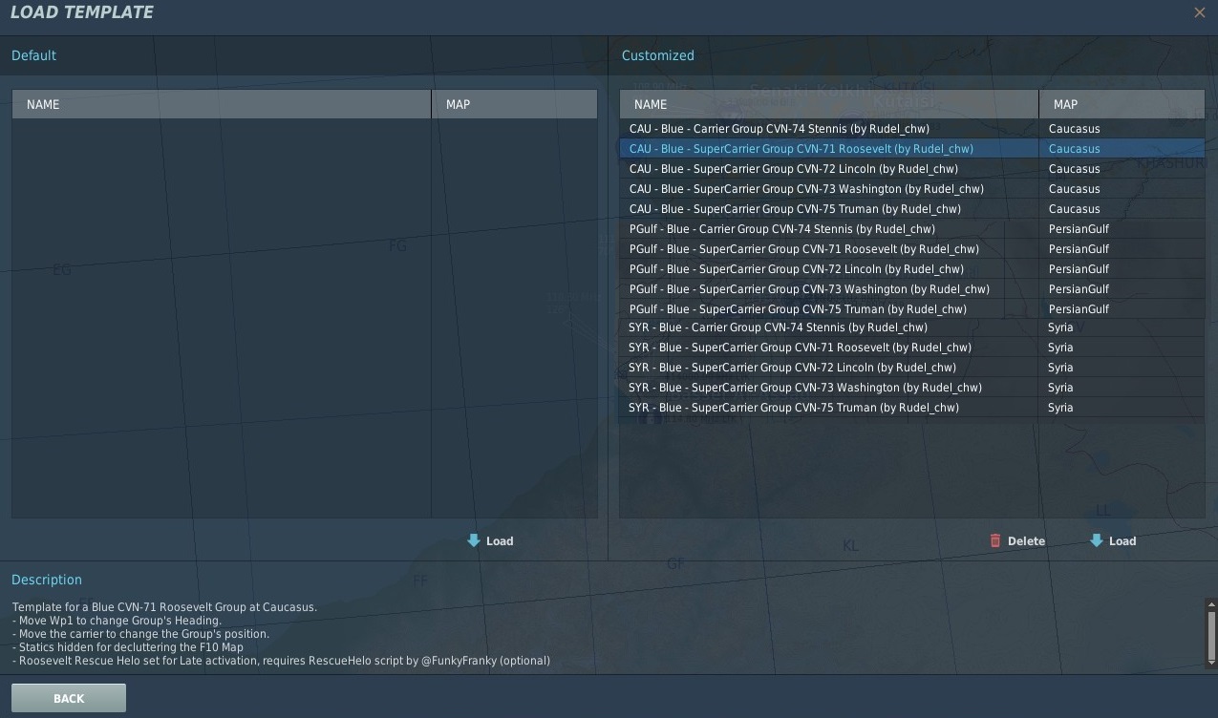Choose CAU SuperCarrier CVN-73 Washington template

point(805,189)
